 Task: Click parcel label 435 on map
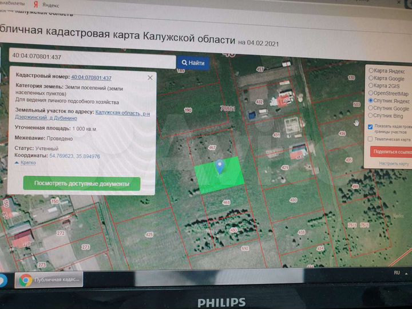tap(348, 160)
